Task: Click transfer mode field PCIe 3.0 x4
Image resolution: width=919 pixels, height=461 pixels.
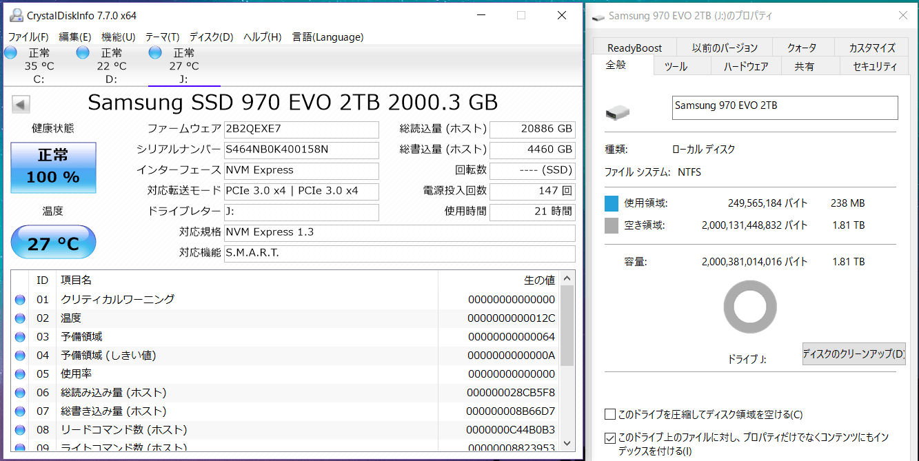Action: click(301, 192)
